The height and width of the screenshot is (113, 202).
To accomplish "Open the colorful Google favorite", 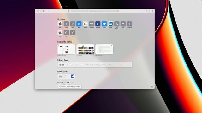I will tap(85, 24).
